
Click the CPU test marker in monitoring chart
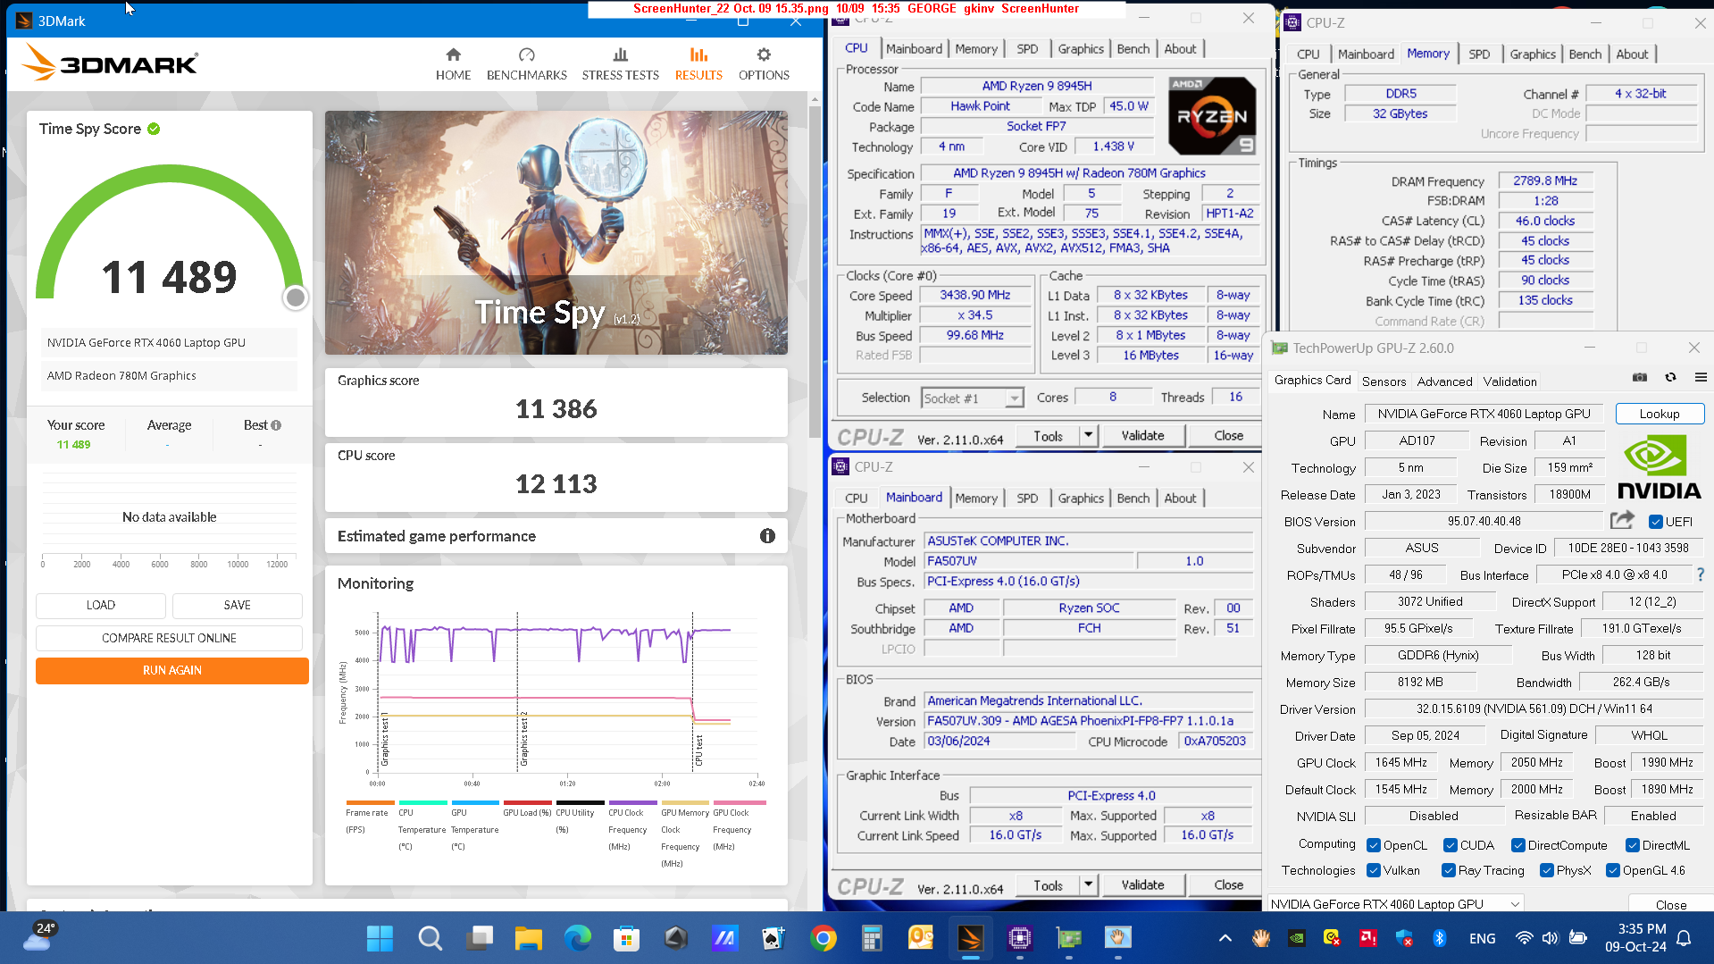(x=699, y=750)
